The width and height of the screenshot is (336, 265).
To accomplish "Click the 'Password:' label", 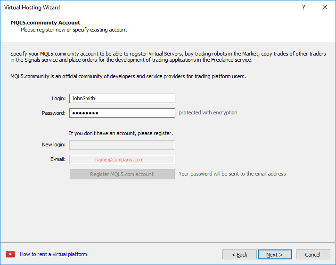I will pyautogui.click(x=54, y=113).
